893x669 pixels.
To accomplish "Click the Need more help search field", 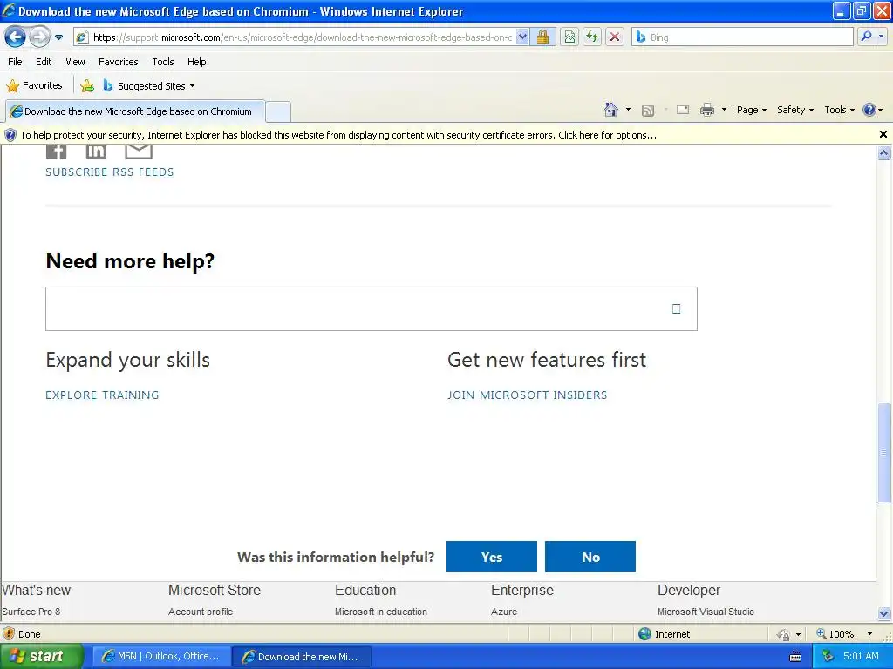I will click(372, 309).
